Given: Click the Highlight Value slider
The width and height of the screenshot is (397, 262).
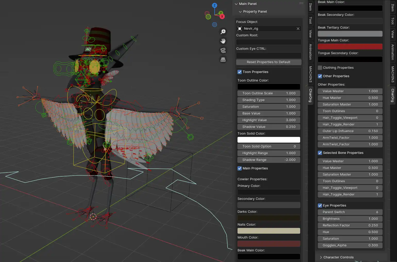Looking at the screenshot, I should tap(269, 120).
